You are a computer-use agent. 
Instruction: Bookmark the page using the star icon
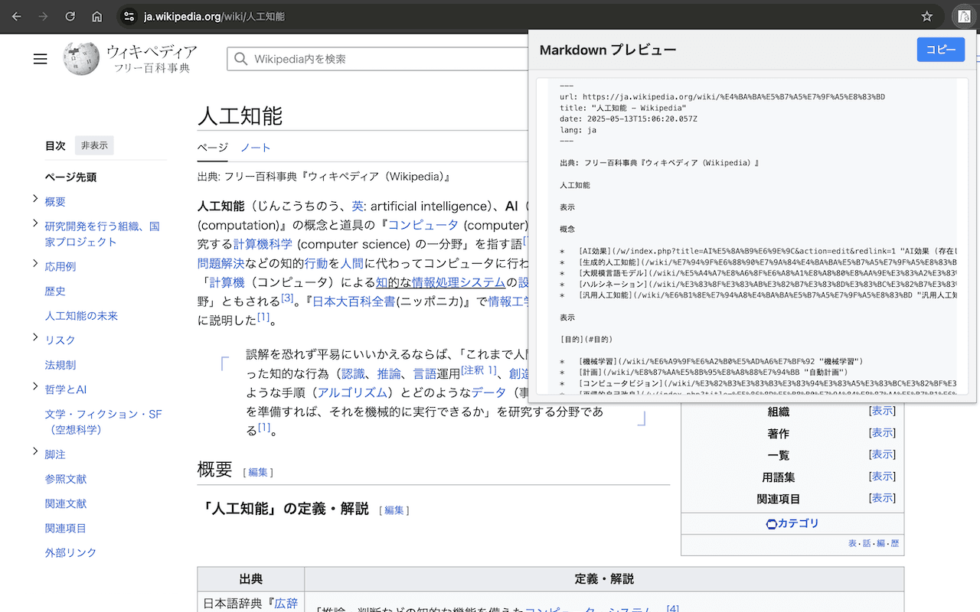[926, 16]
